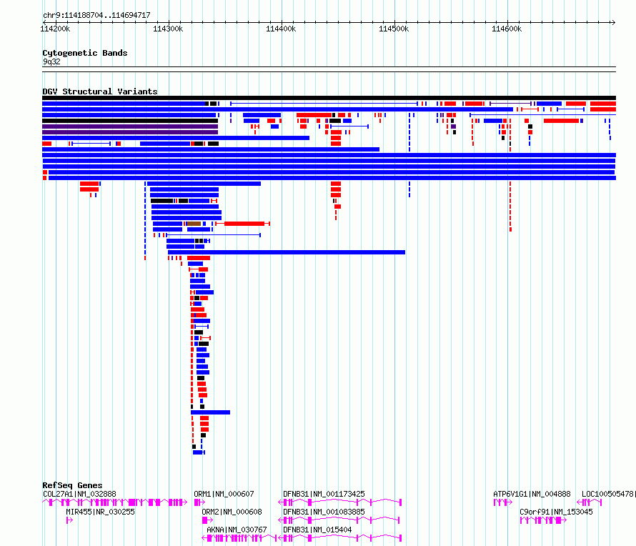Select gene label ORM2|NM_000608
This screenshot has width=636, height=546.
tap(232, 512)
